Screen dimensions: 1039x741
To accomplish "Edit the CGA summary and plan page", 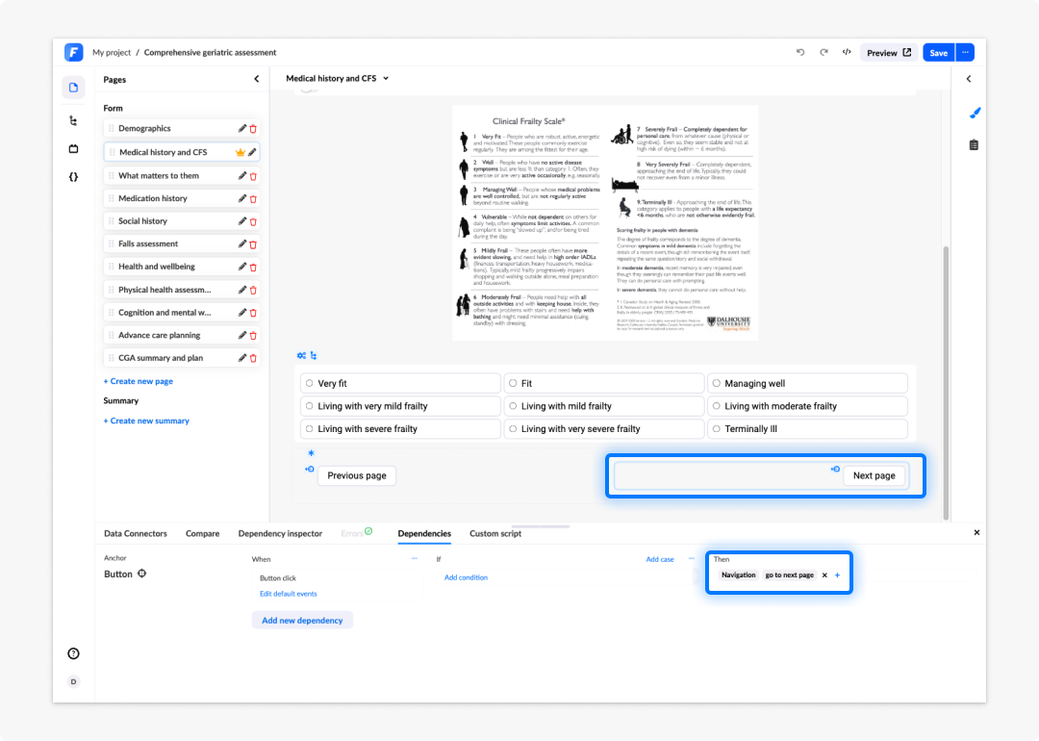I will pyautogui.click(x=242, y=358).
